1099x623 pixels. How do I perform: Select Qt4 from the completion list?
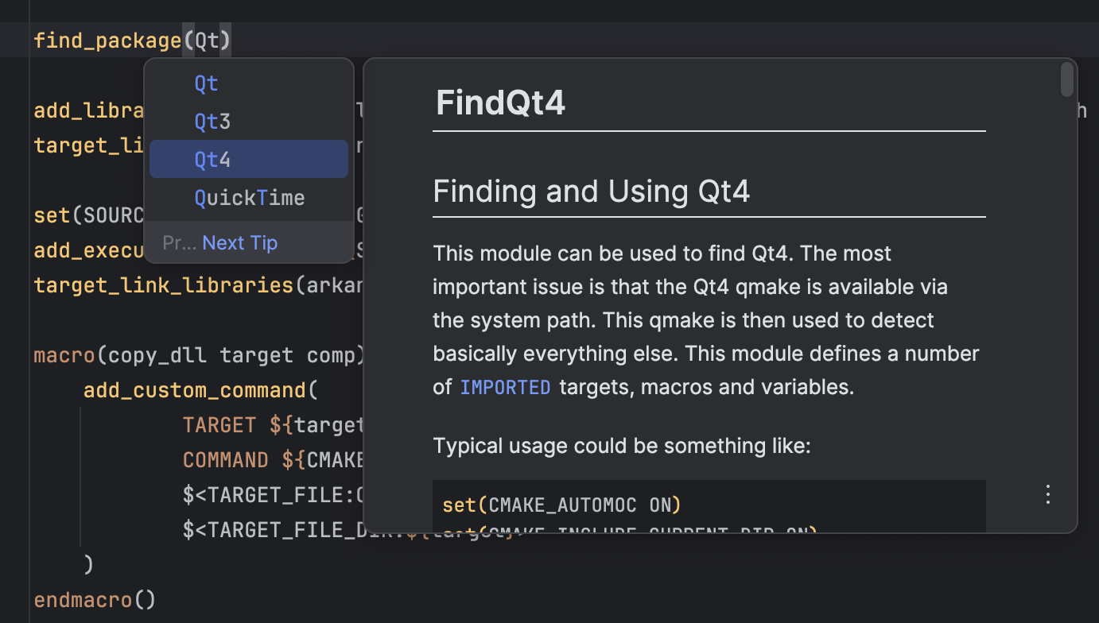coord(212,159)
